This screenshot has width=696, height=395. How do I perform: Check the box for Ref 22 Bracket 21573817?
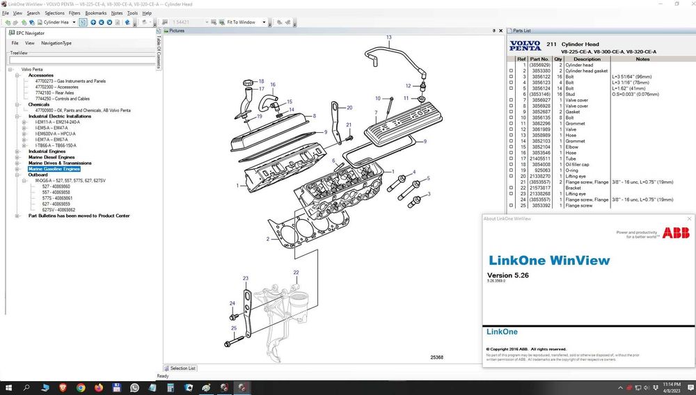(x=511, y=188)
